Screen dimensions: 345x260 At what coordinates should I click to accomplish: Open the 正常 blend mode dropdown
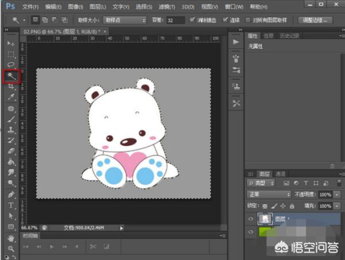pos(269,195)
